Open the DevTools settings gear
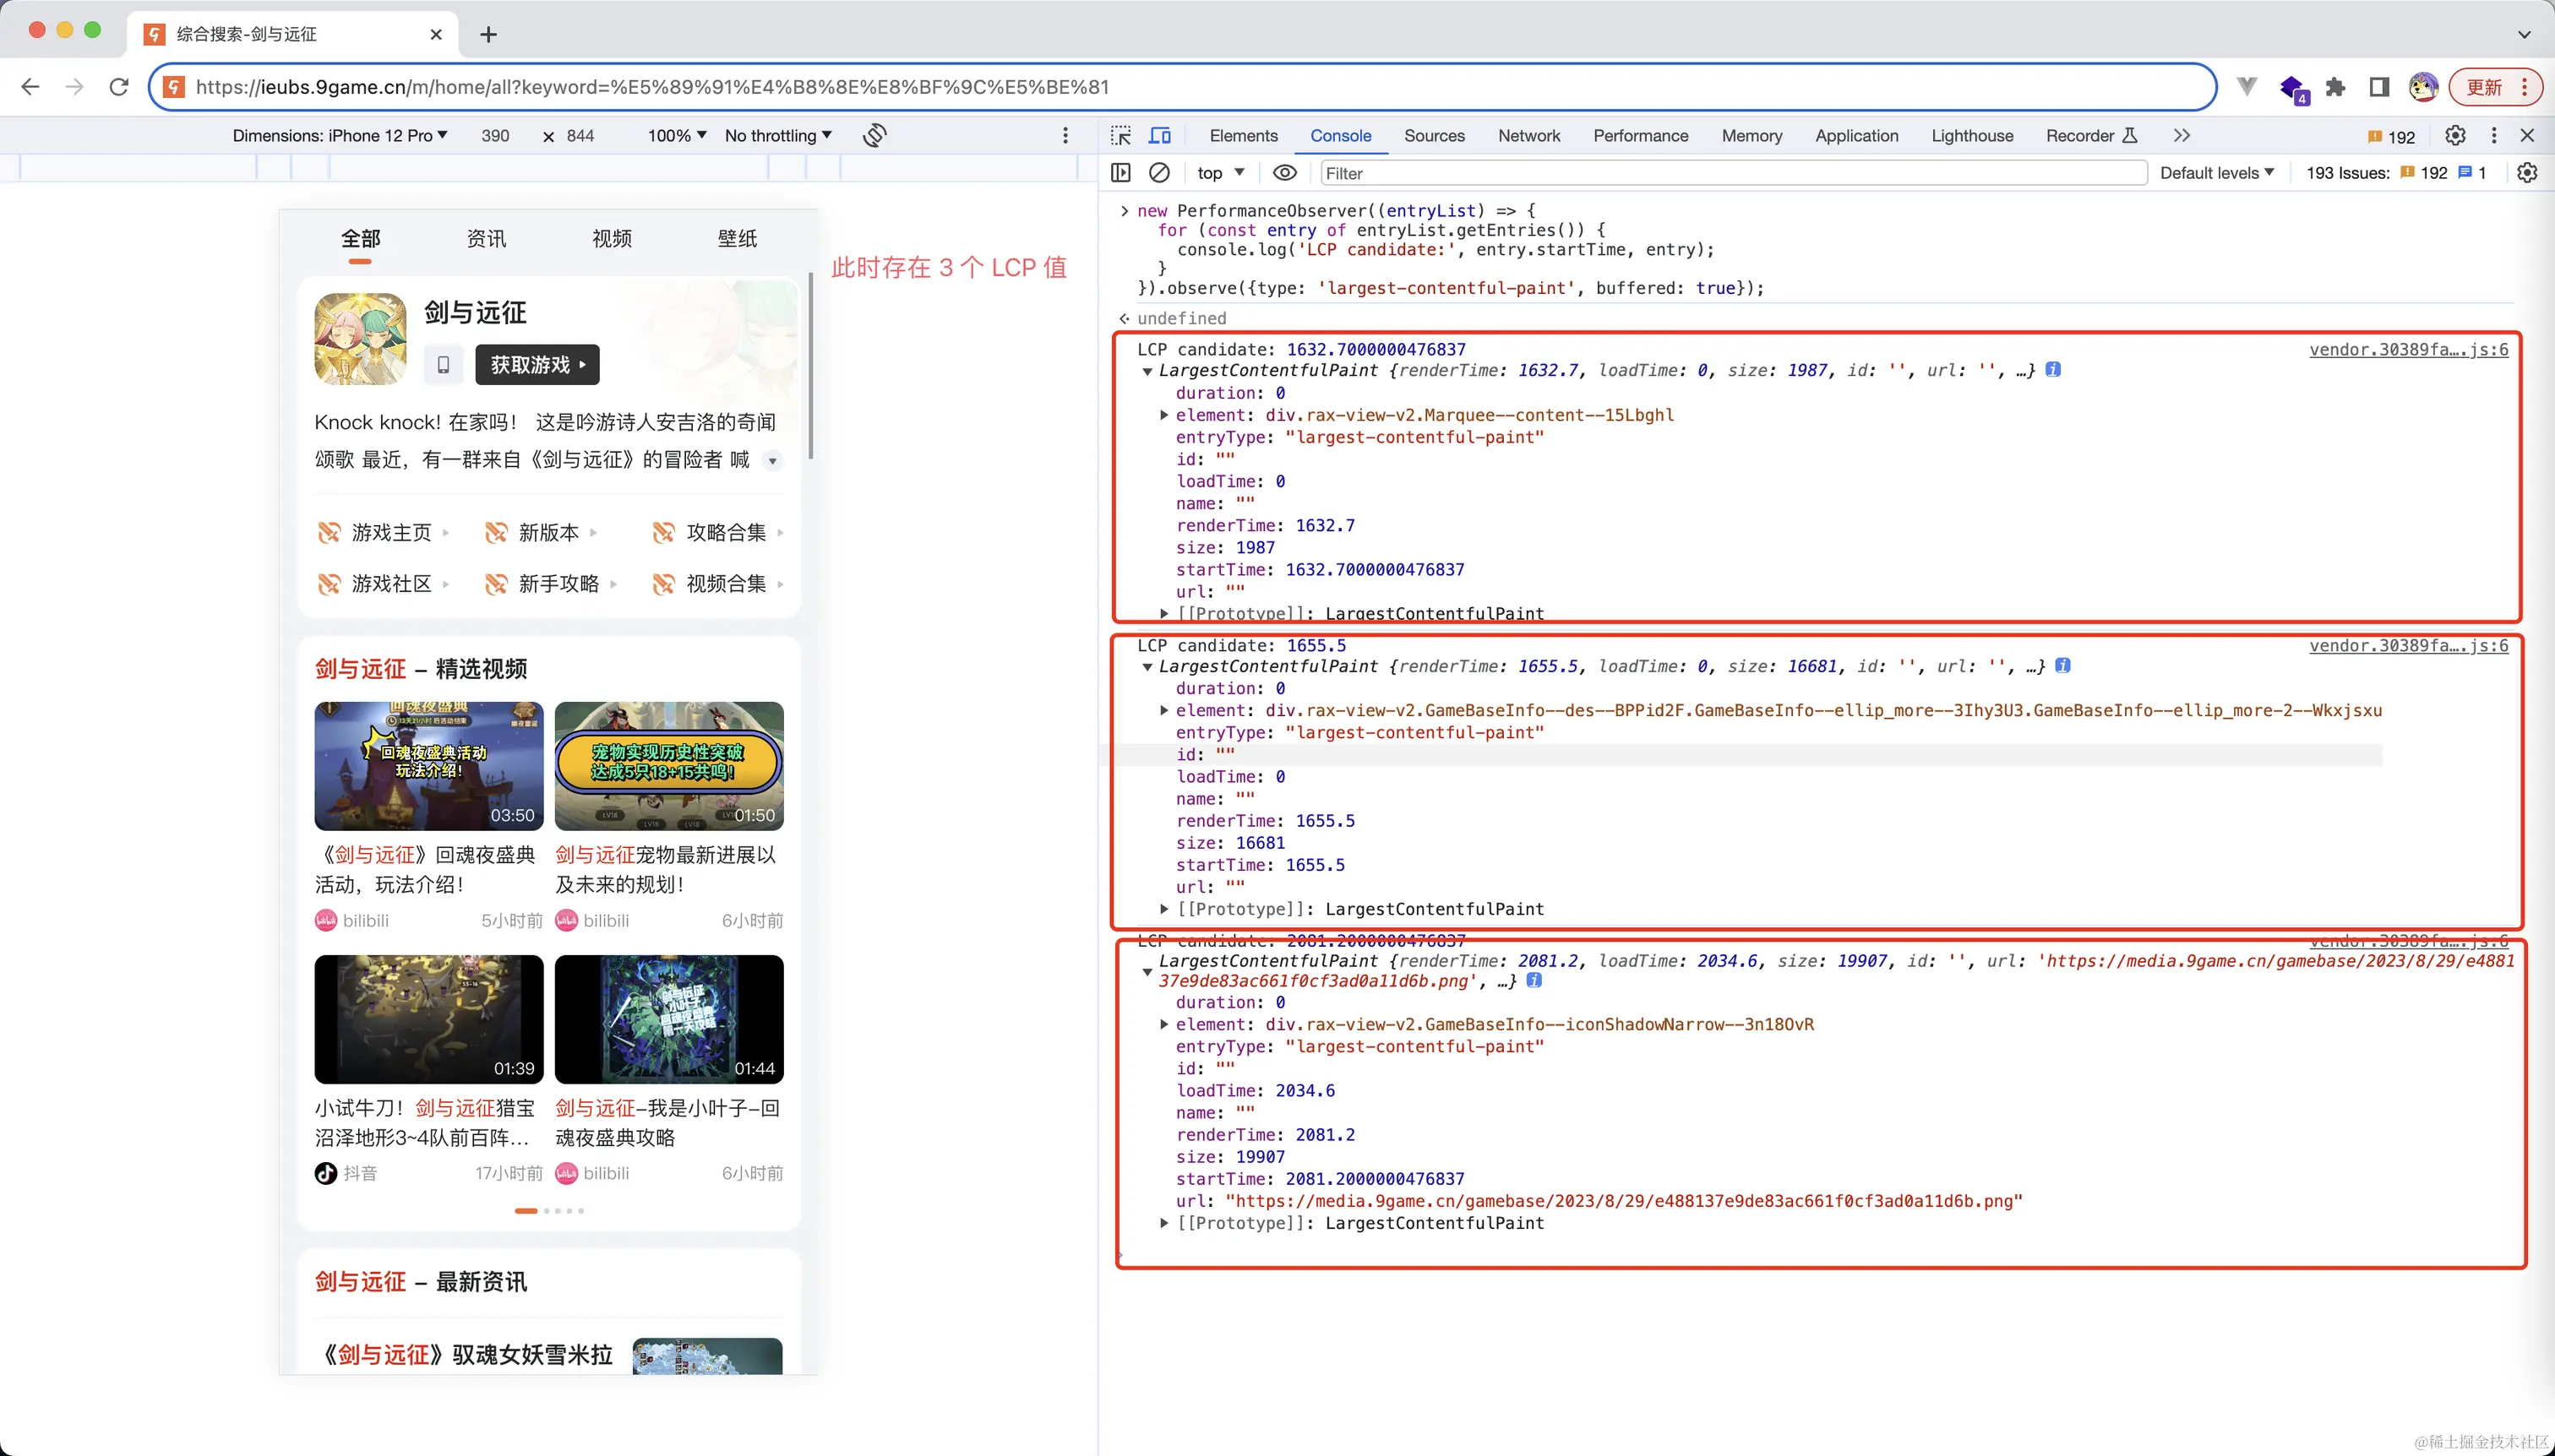 tap(2455, 136)
